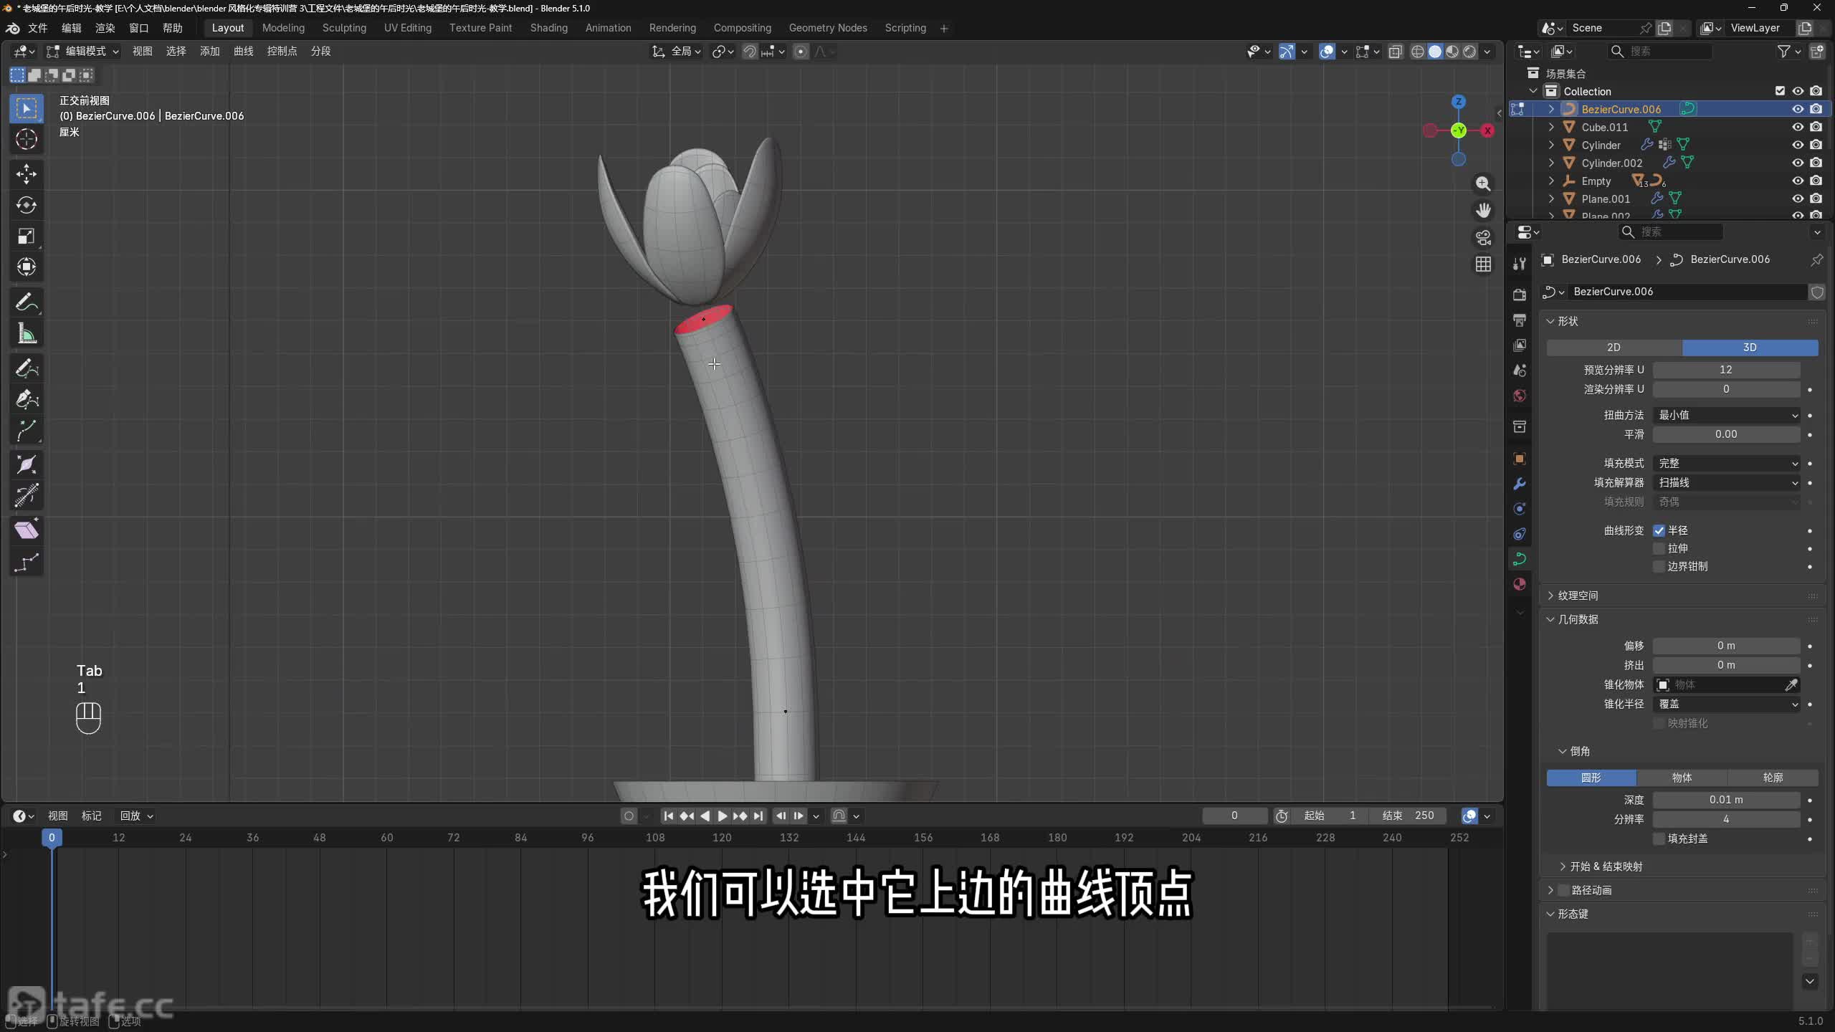This screenshot has width=1835, height=1032.
Task: Select the Measure tool
Action: [27, 333]
